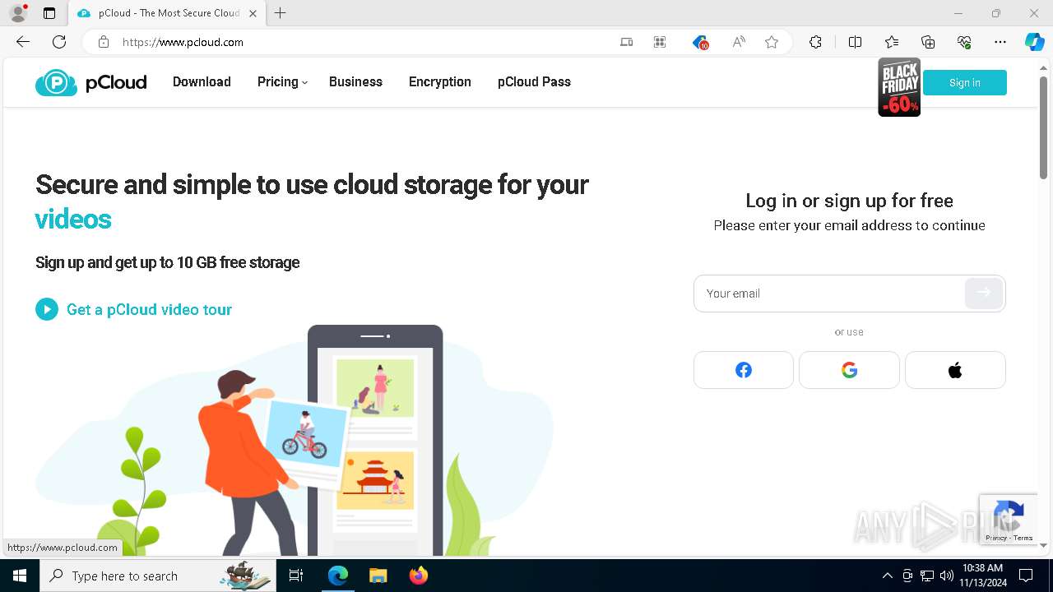Open shopping coupons badge icon
The height and width of the screenshot is (592, 1053).
[700, 42]
